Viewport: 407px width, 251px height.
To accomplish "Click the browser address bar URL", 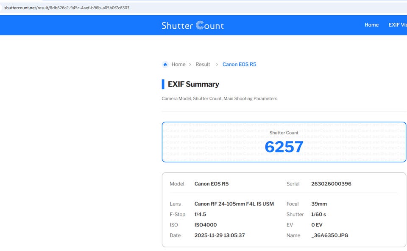I will [67, 8].
